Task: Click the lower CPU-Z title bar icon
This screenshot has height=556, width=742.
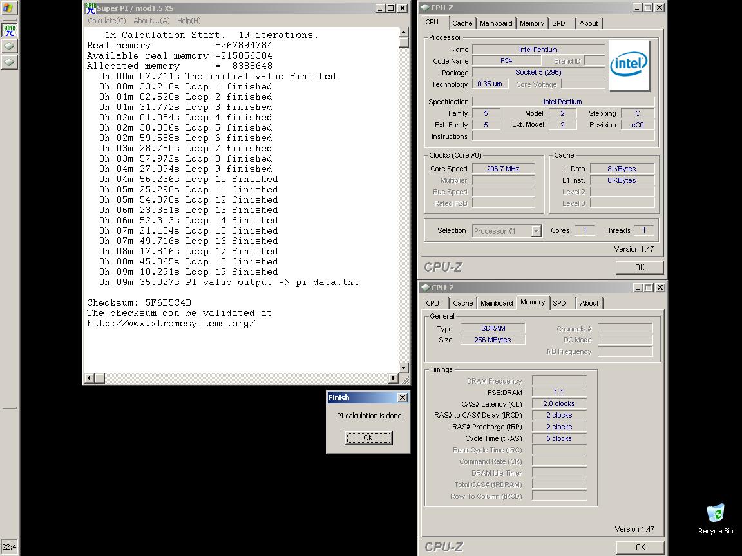Action: pyautogui.click(x=425, y=288)
